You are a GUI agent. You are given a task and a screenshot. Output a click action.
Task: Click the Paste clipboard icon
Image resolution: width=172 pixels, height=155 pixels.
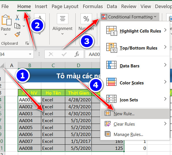coord(6,20)
